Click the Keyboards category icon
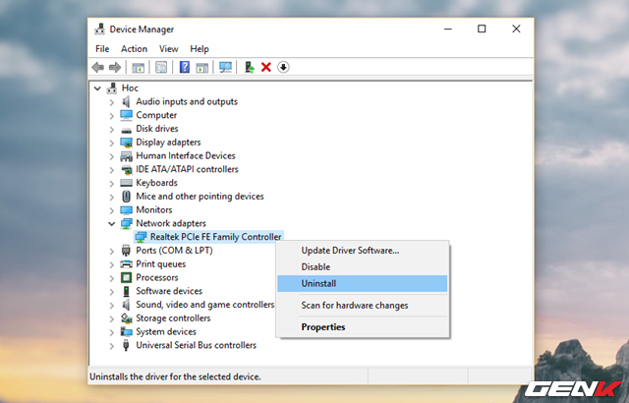The width and height of the screenshot is (629, 403). point(127,183)
